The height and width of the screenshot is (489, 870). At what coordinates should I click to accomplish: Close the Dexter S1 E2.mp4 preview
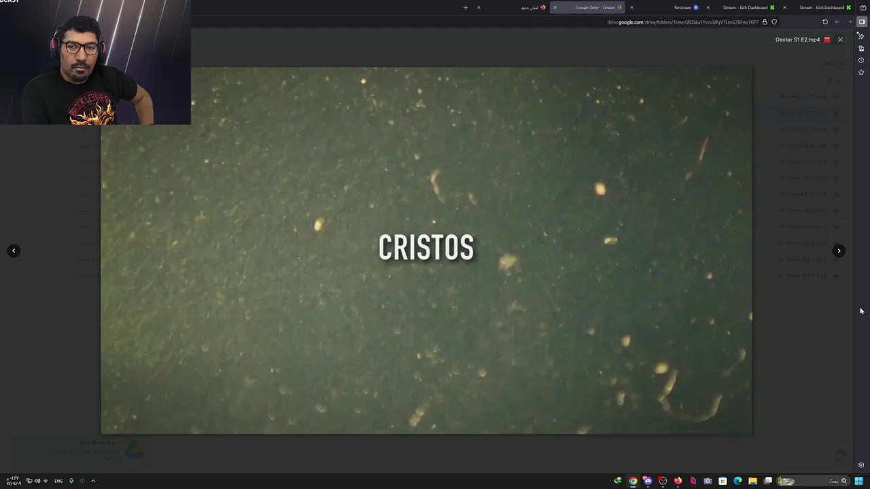coord(840,39)
